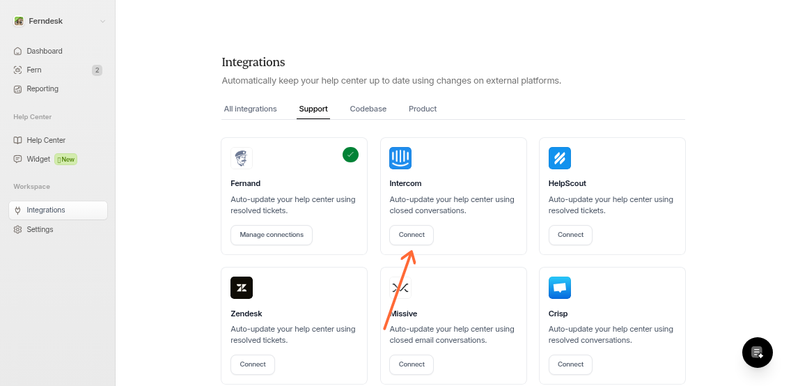Click the Fernand integration logo icon
791x386 pixels.
tap(242, 158)
